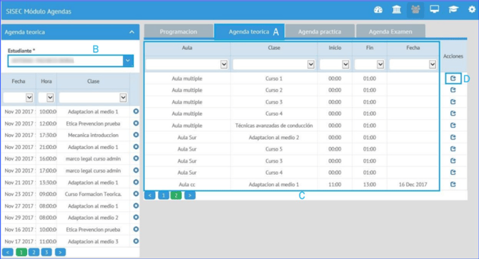The image size is (479, 259).
Task: Go to page 1 of student agenda list
Action: 21,253
